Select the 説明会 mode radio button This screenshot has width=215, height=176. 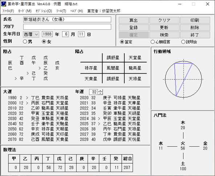183,42
